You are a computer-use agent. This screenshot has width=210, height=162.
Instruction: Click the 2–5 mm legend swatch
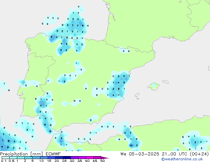point(28,158)
